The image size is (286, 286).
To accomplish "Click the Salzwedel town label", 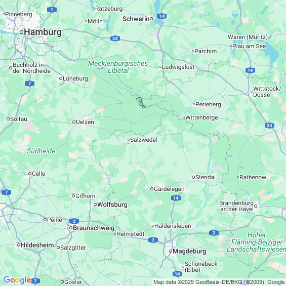I will point(144,140).
